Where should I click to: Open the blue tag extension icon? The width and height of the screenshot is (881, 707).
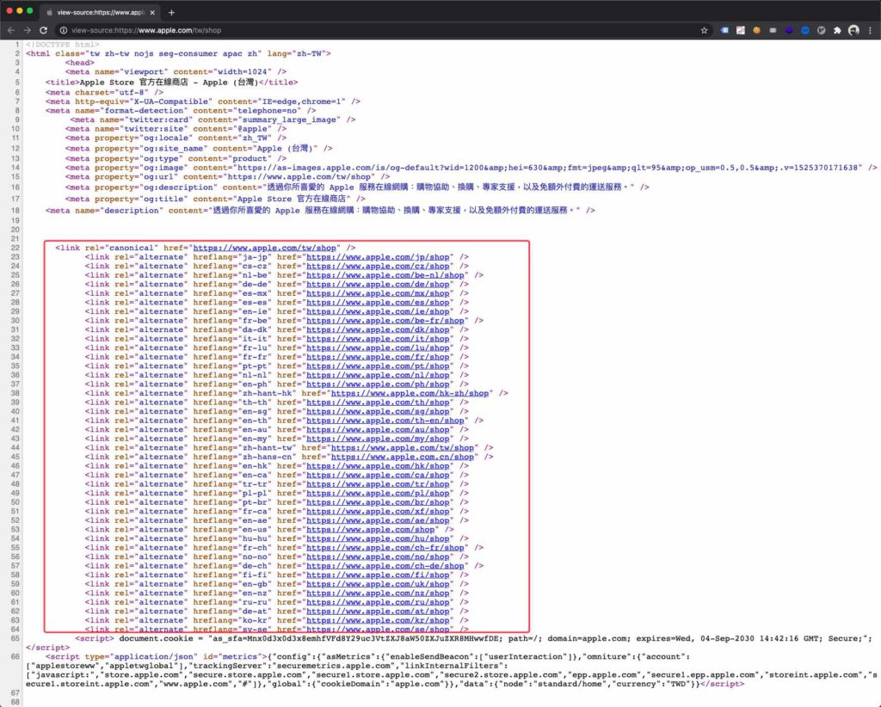[724, 30]
